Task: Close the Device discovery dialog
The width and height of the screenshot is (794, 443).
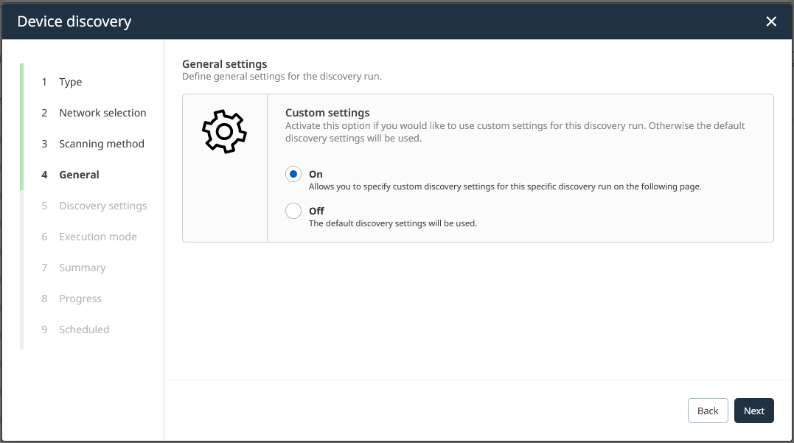Action: point(771,21)
